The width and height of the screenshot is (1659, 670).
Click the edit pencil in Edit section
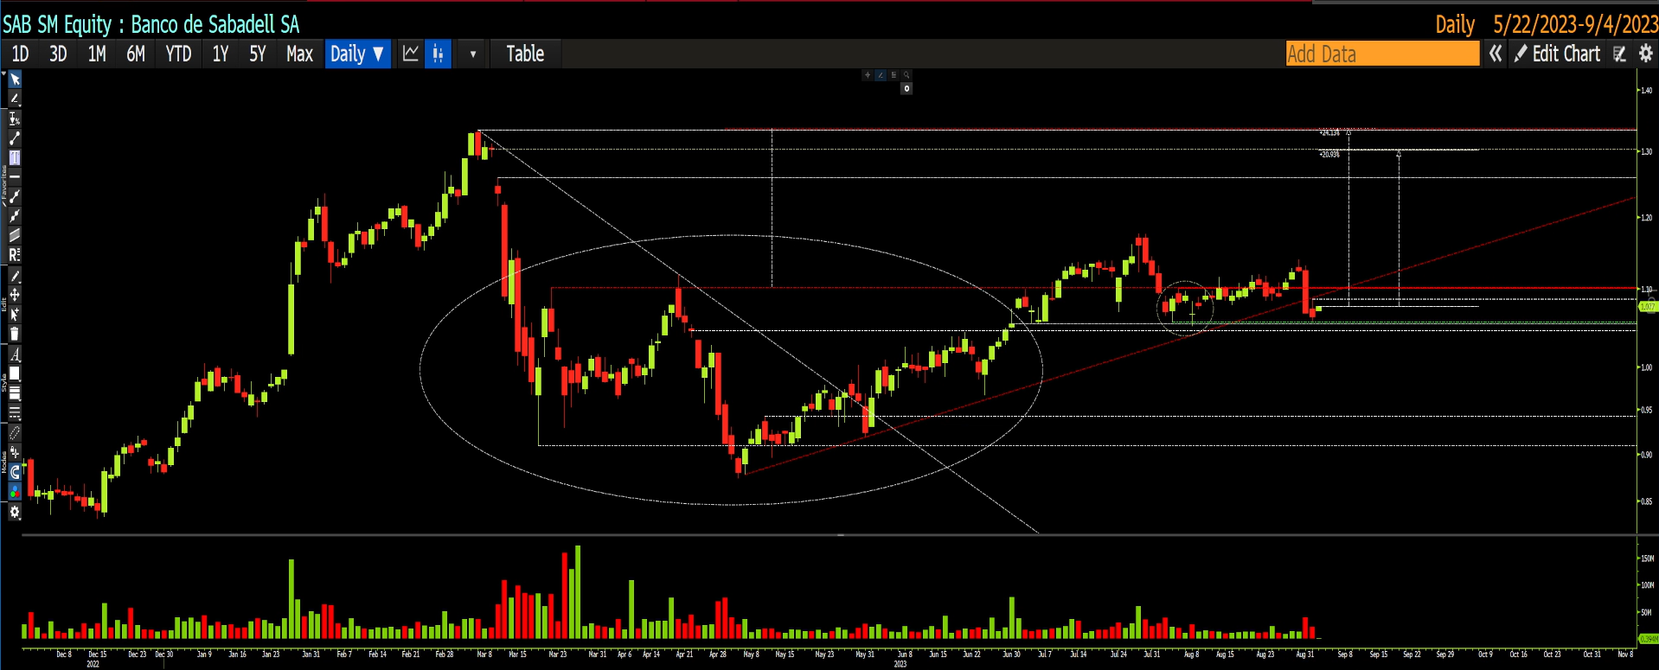point(15,276)
